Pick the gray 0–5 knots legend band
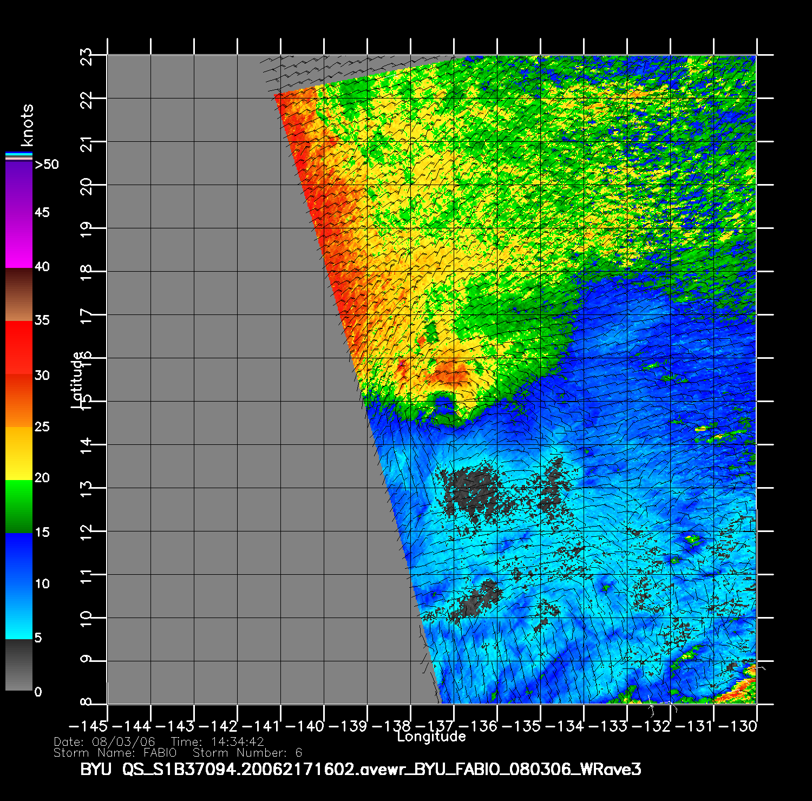 click(x=19, y=665)
